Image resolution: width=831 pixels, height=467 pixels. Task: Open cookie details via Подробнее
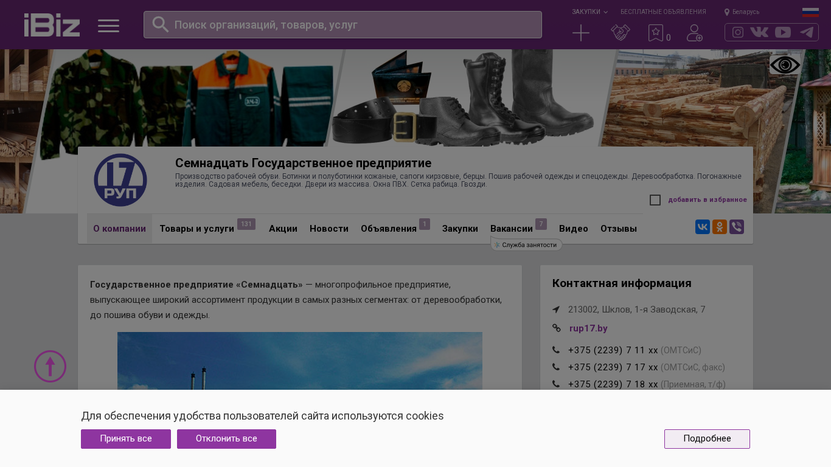click(x=707, y=439)
